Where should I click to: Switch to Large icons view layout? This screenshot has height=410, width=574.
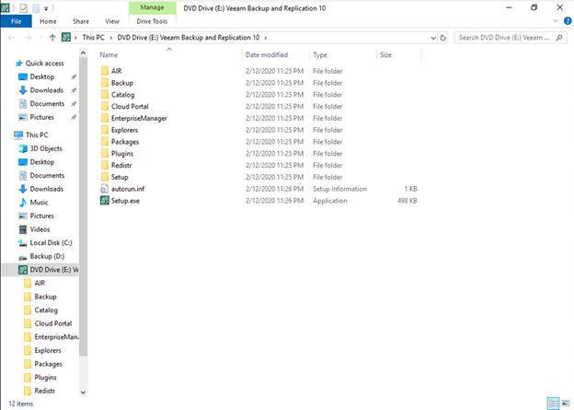566,404
